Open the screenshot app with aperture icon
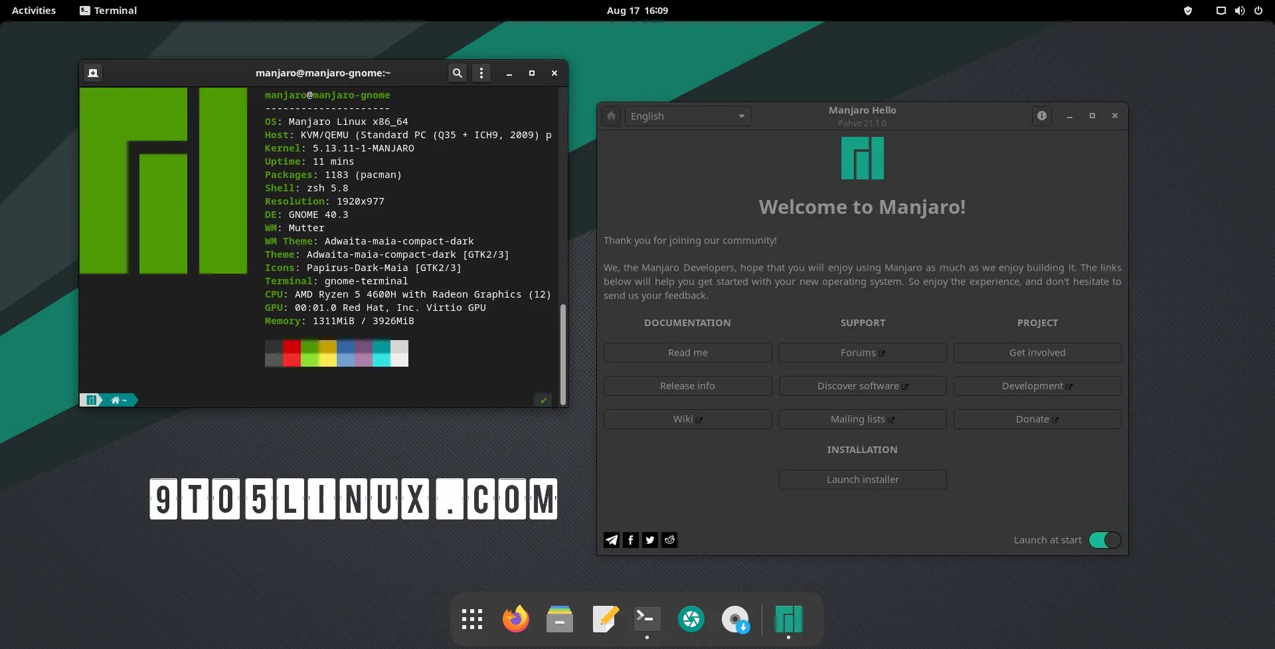This screenshot has height=649, width=1275. [691, 619]
